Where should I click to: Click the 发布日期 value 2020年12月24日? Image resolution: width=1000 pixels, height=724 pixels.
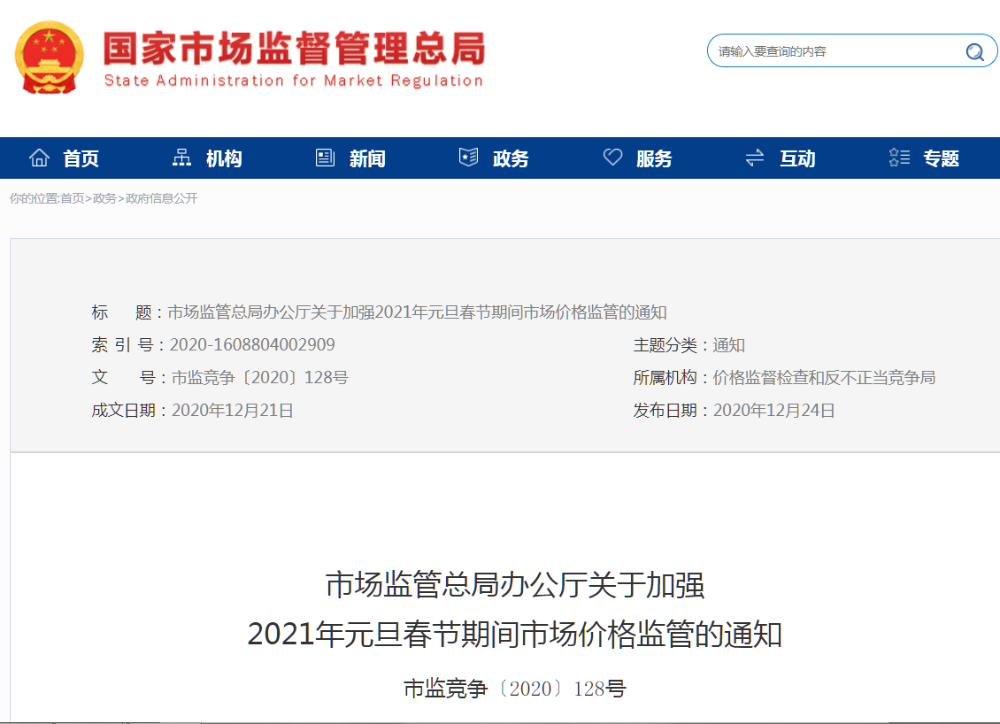click(x=774, y=410)
